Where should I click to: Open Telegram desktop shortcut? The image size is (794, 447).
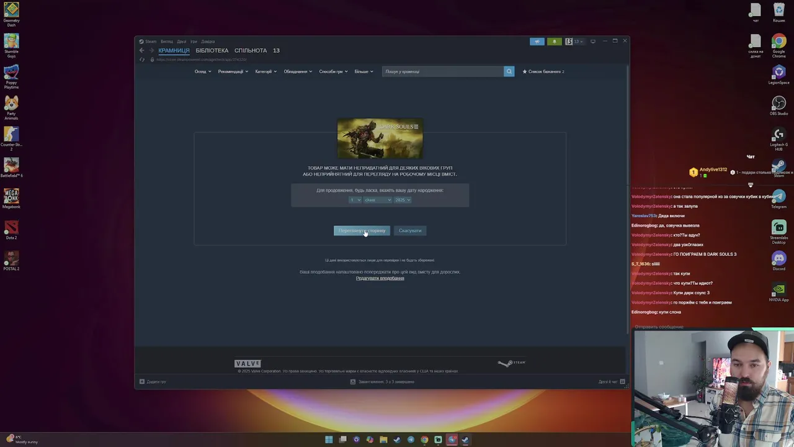(778, 199)
